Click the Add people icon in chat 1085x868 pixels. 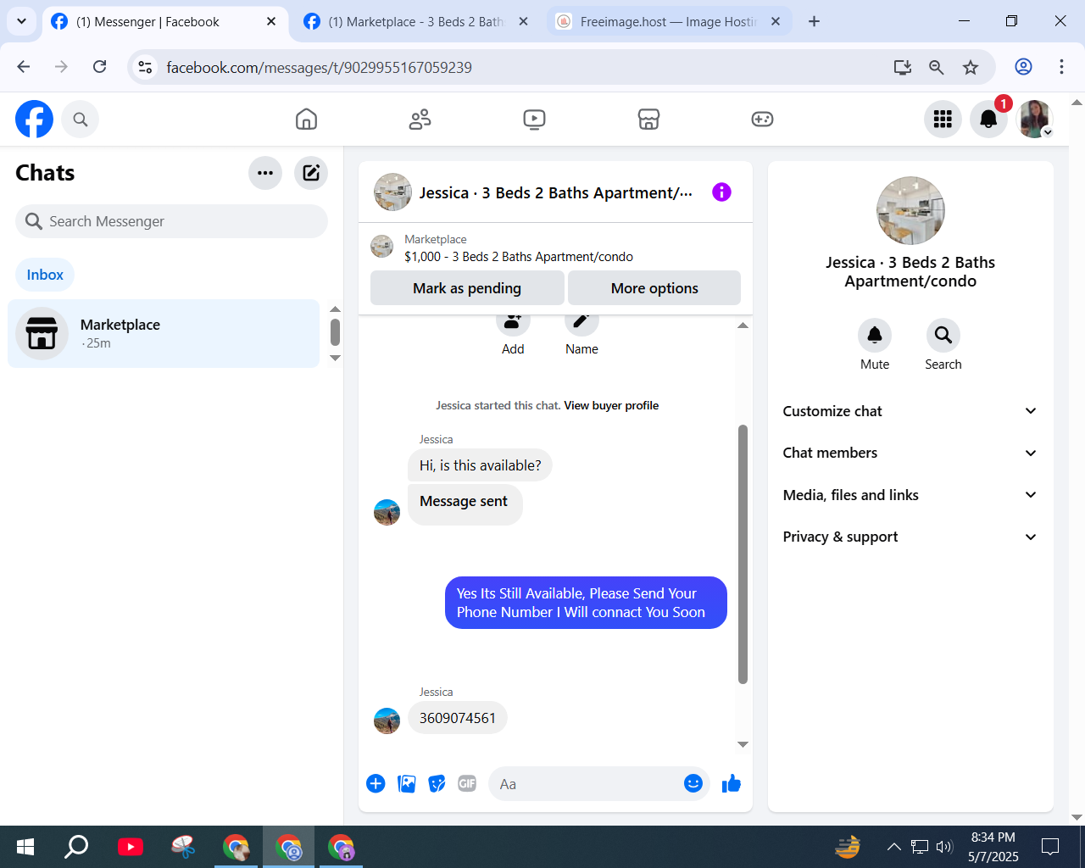pyautogui.click(x=513, y=323)
